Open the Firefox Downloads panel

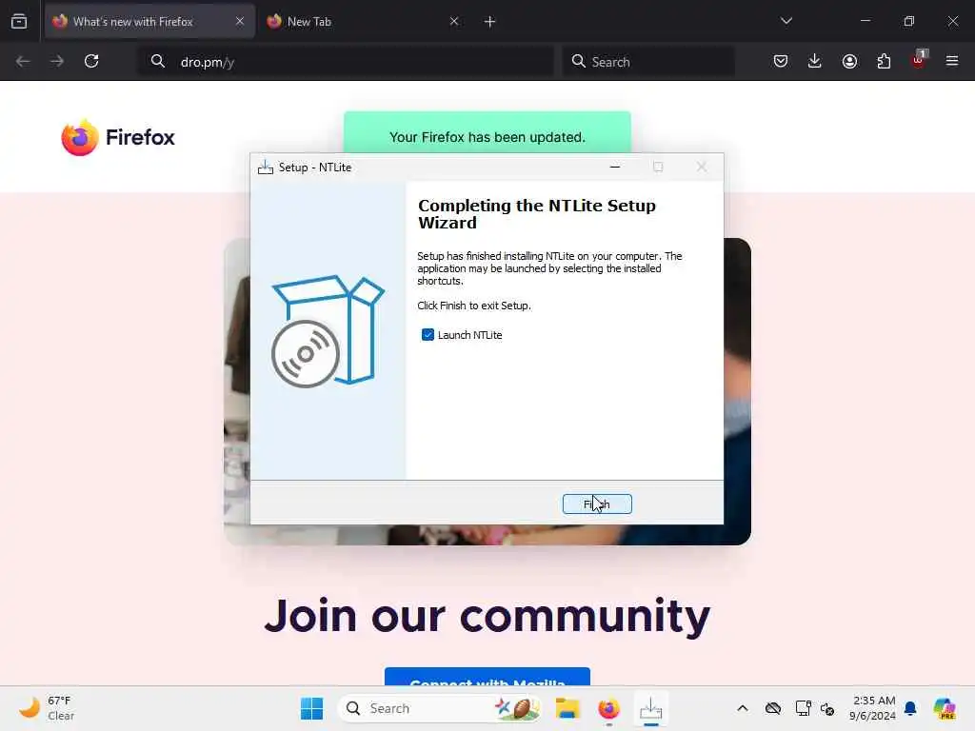(x=815, y=61)
